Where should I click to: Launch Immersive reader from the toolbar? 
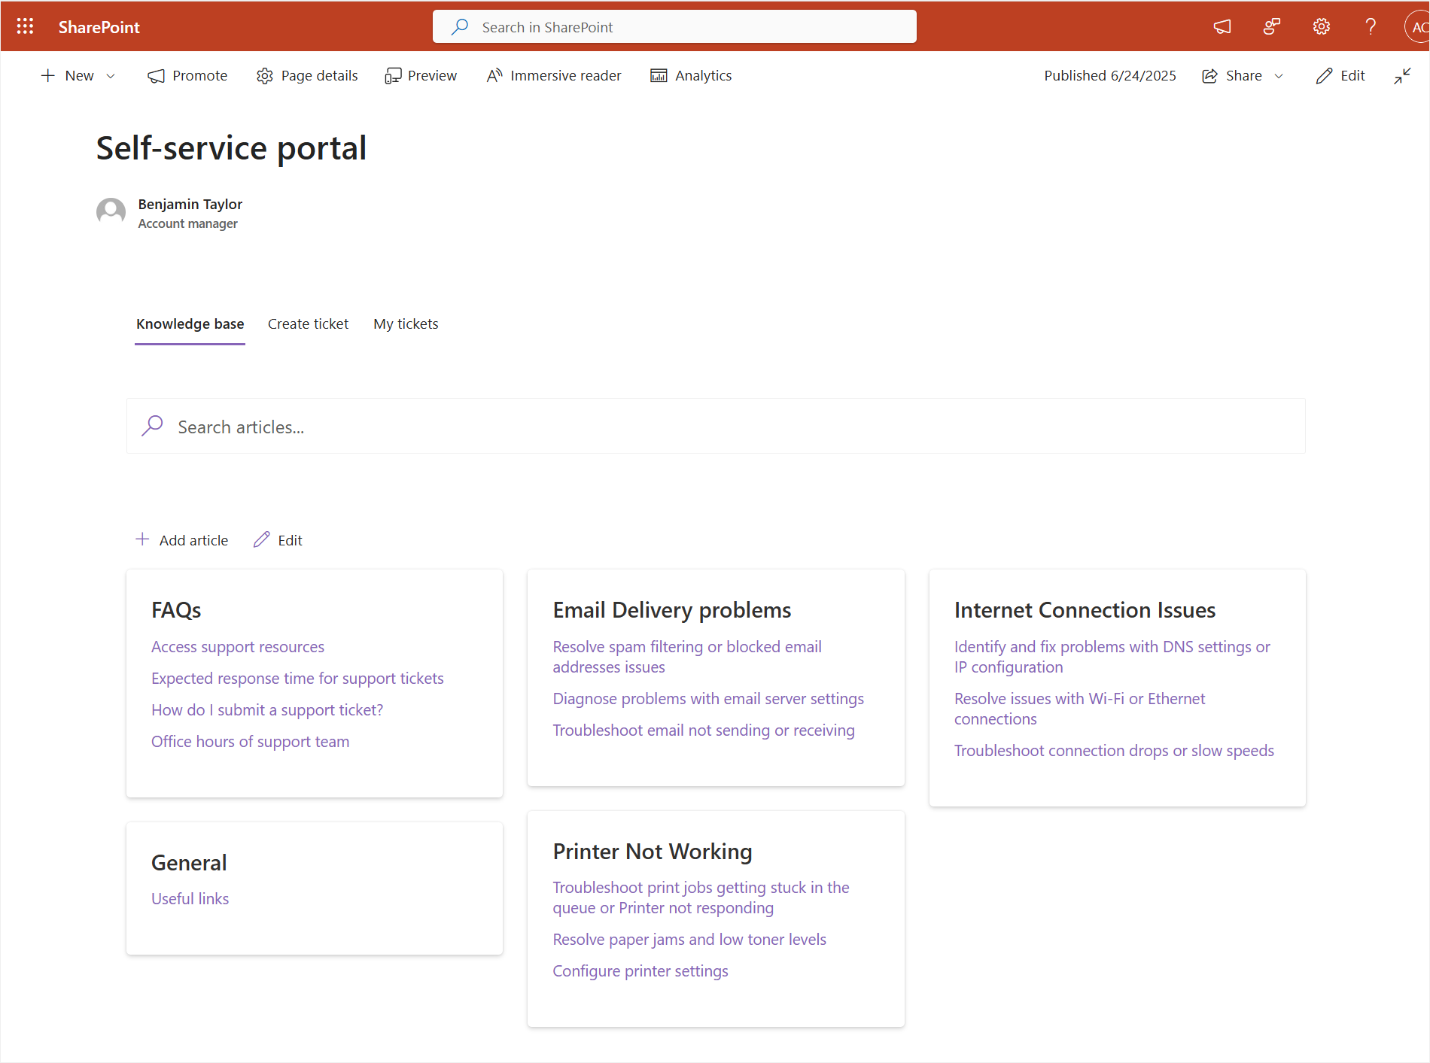click(x=554, y=75)
